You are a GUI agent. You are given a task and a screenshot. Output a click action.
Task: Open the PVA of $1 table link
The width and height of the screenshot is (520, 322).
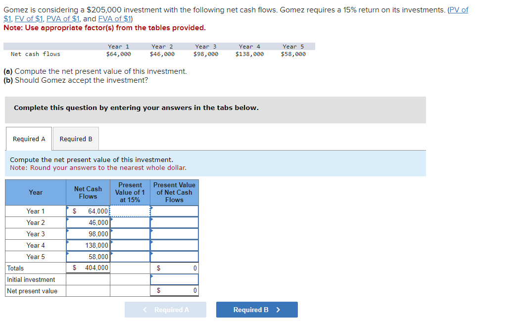coord(63,19)
